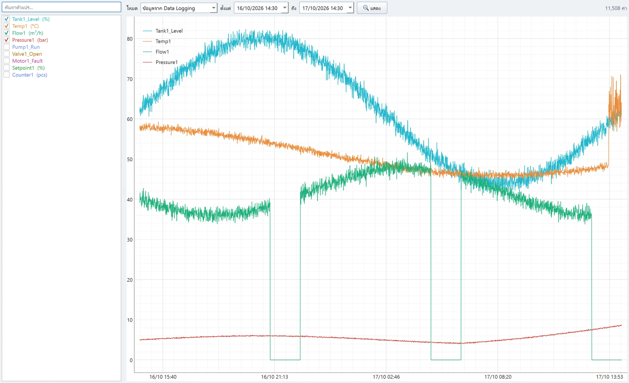Screen dimensions: 629x383
Task: Open the end date 17/10/2026 dropdown arrow
Action: point(350,8)
